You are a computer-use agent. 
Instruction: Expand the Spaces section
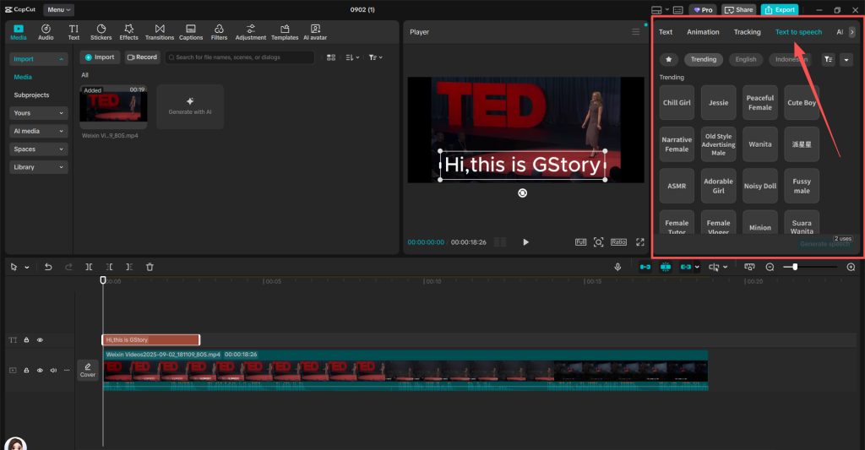click(39, 149)
